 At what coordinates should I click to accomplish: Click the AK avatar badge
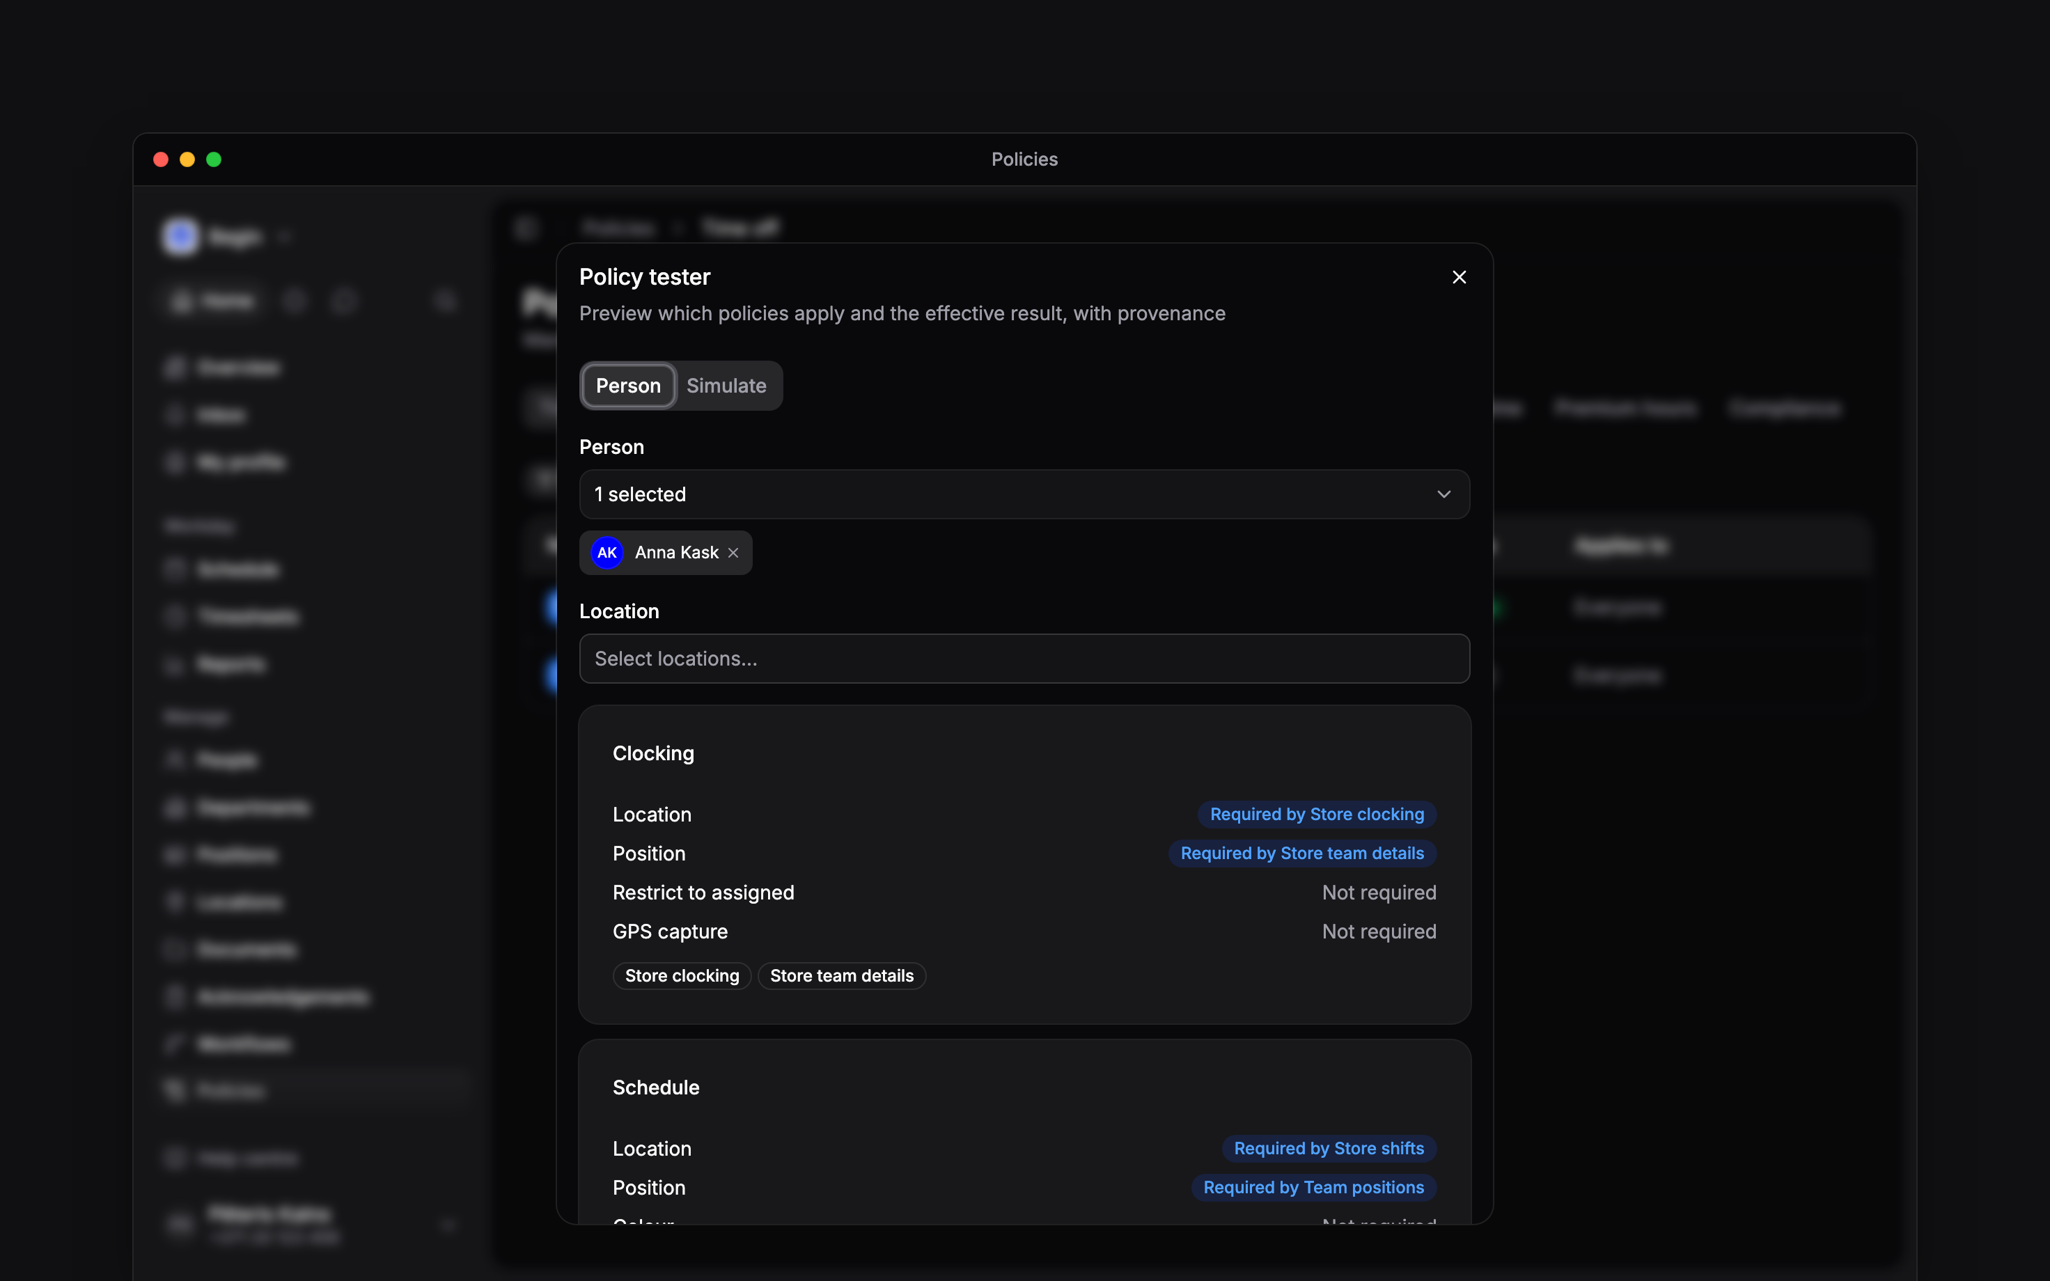(607, 552)
